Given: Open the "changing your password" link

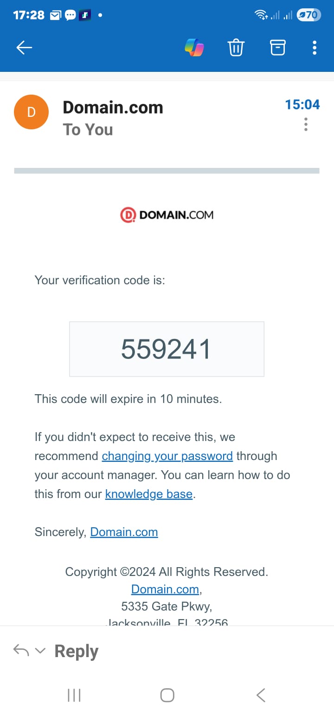Looking at the screenshot, I should click(x=167, y=456).
